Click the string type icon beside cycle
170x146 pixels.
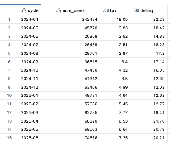coord(24,10)
